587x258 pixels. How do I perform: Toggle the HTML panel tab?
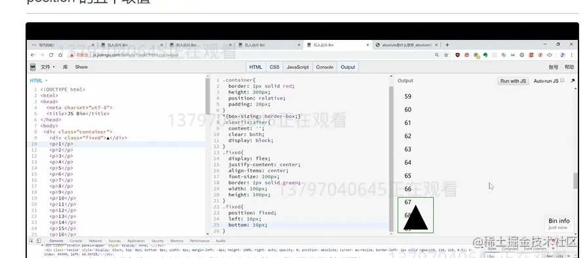click(x=256, y=67)
